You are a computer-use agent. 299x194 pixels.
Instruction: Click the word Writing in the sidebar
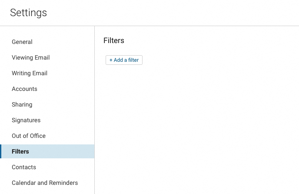20,74
